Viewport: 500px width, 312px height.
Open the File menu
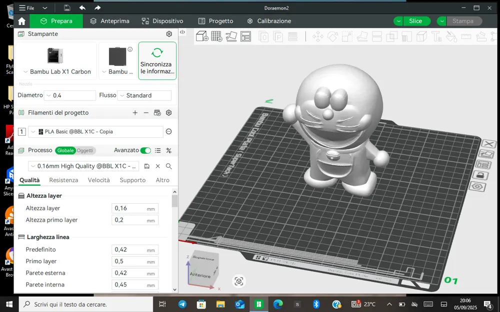click(27, 8)
